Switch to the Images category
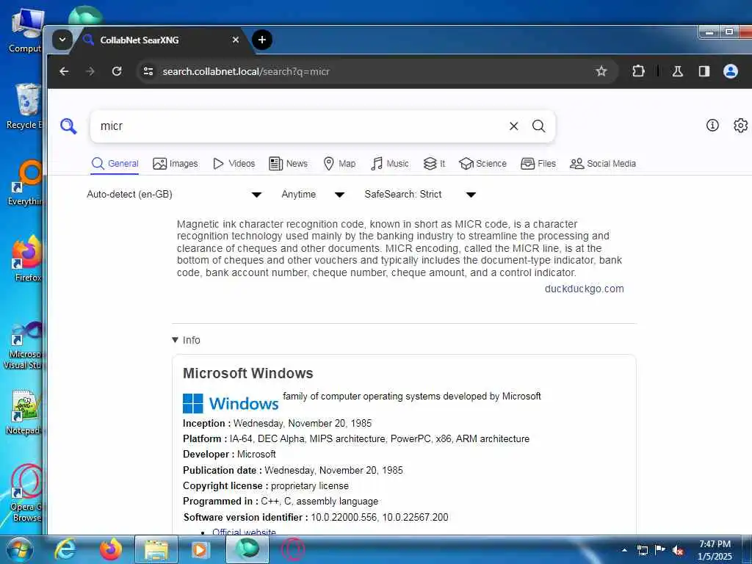This screenshot has height=564, width=752. (x=175, y=164)
